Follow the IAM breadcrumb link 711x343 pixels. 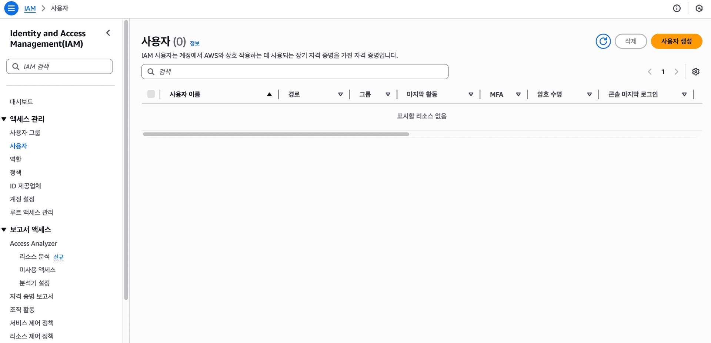tap(30, 8)
